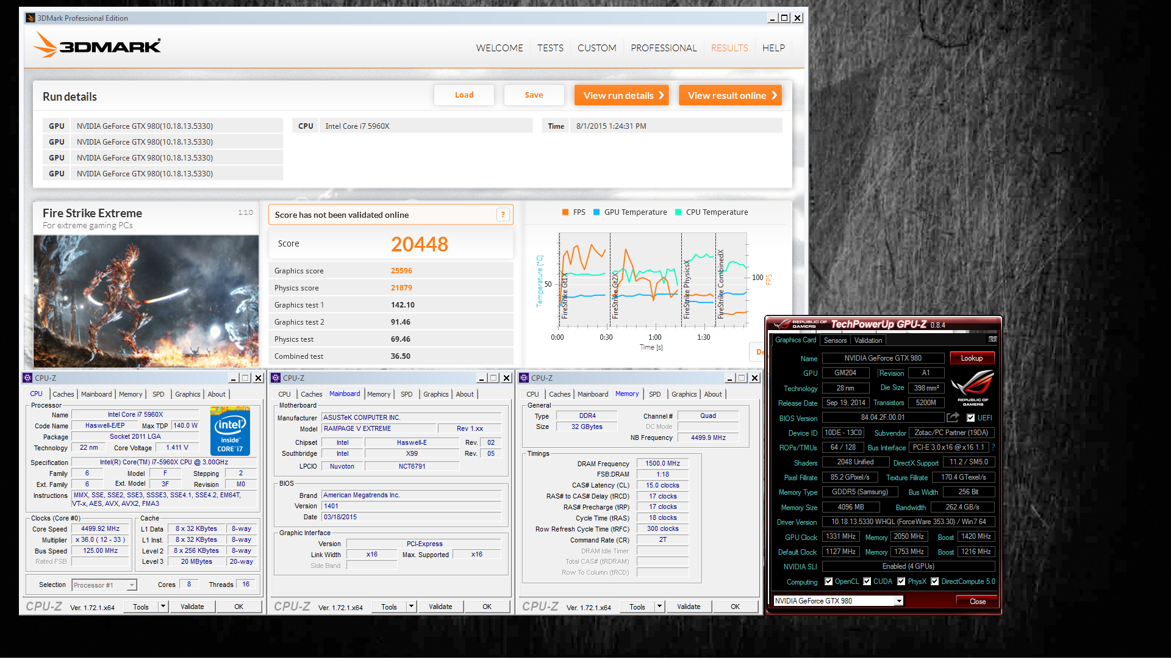This screenshot has height=659, width=1171.
Task: Toggle the PhysX checkbox
Action: 901,582
